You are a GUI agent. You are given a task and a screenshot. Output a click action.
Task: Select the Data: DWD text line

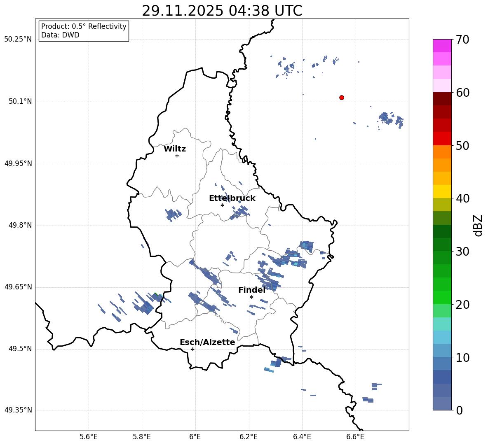[x=60, y=35]
